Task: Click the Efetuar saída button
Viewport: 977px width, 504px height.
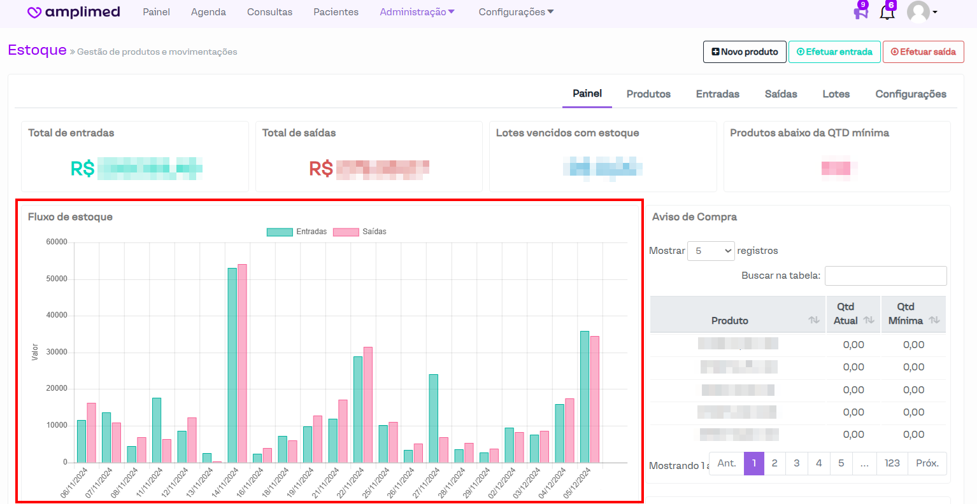Action: 923,52
